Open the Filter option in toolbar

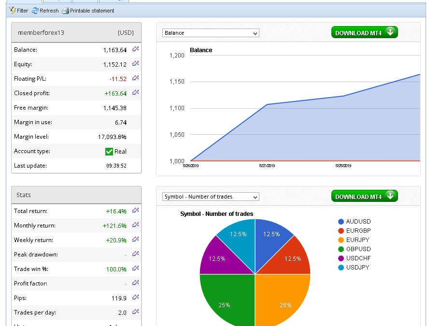click(19, 11)
